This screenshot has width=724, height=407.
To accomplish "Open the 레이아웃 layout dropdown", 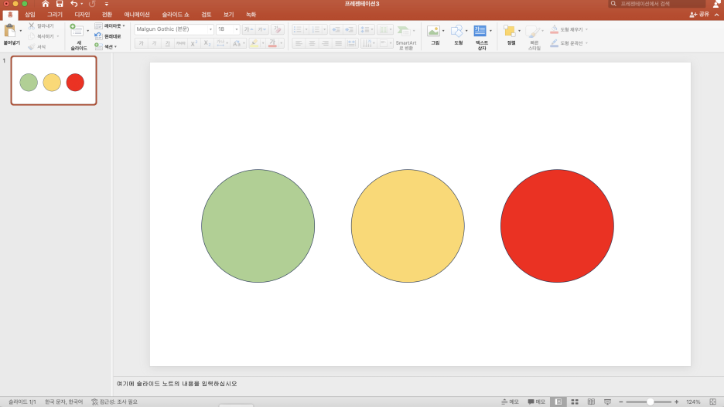I will (x=110, y=25).
